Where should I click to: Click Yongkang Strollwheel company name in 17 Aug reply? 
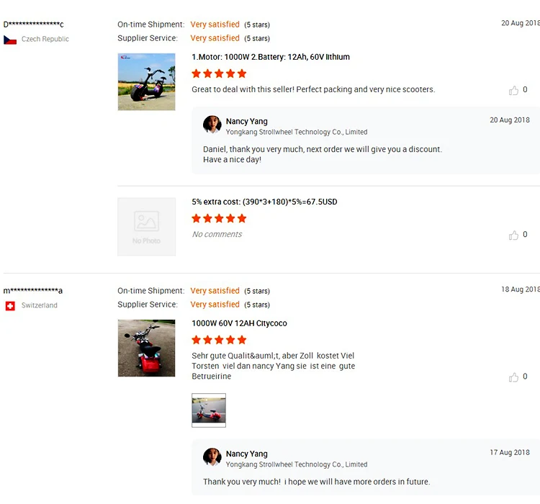tap(296, 464)
